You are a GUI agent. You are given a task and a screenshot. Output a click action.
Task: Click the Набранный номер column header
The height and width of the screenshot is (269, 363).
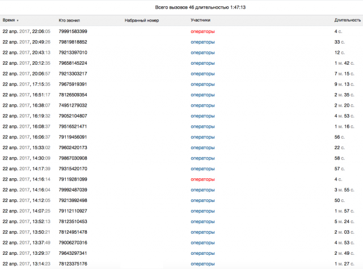pos(142,20)
